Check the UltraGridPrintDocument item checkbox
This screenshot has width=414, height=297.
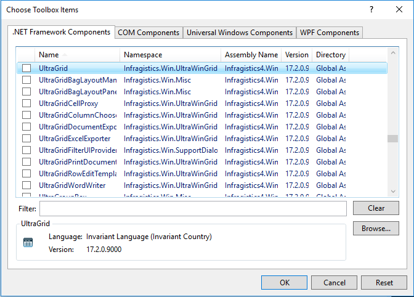pyautogui.click(x=26, y=162)
